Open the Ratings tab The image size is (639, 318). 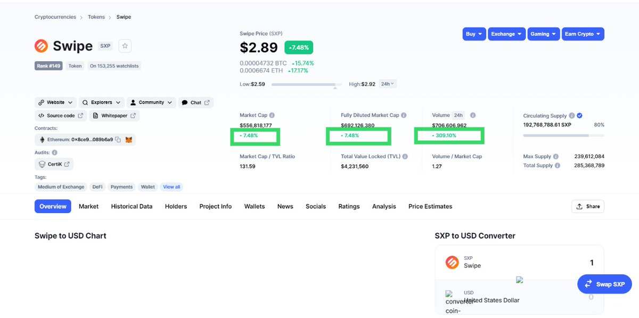click(349, 207)
